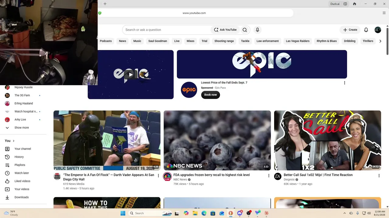Image resolution: width=389 pixels, height=218 pixels.
Task: Click the Epic Pass channel logo
Action: 189,90
